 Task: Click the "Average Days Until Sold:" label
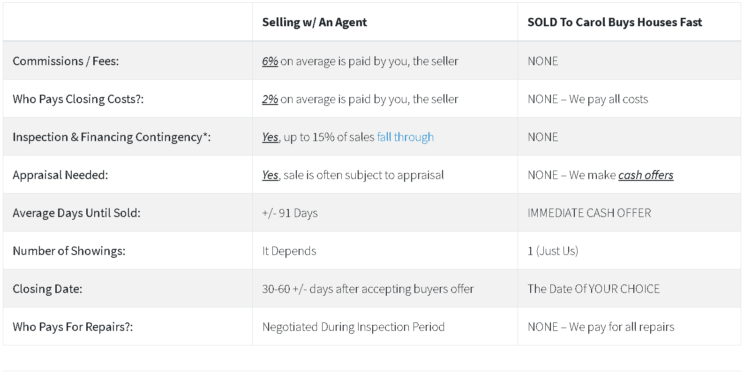coord(76,213)
